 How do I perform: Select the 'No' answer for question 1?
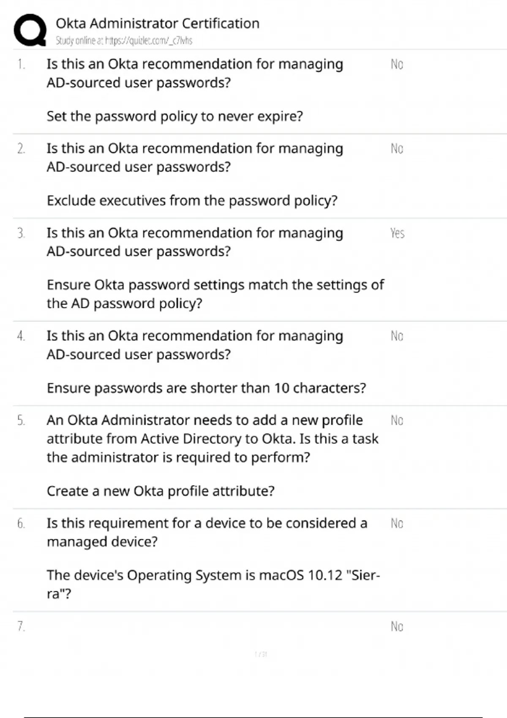(397, 64)
